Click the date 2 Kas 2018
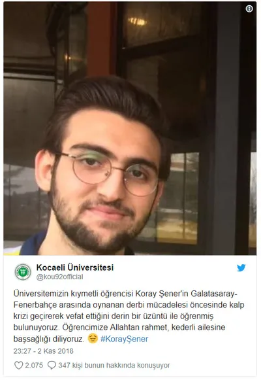The image size is (261, 380). click(56, 351)
